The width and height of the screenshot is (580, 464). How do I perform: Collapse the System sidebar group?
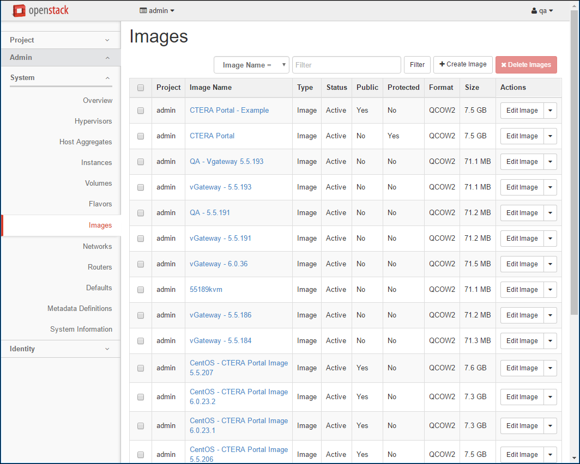(x=61, y=77)
